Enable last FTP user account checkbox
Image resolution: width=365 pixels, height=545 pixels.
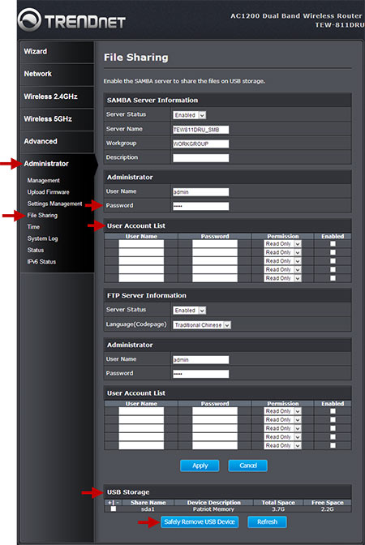[x=333, y=445]
